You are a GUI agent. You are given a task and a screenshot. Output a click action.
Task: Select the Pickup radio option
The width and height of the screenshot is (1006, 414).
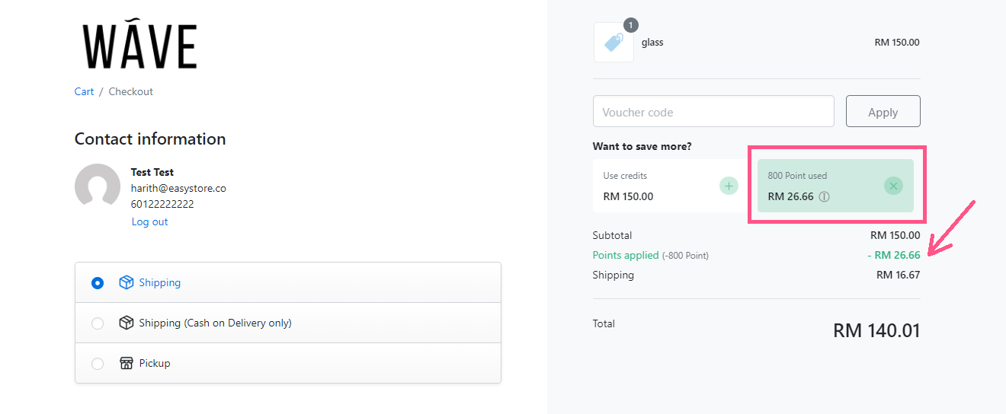(98, 364)
